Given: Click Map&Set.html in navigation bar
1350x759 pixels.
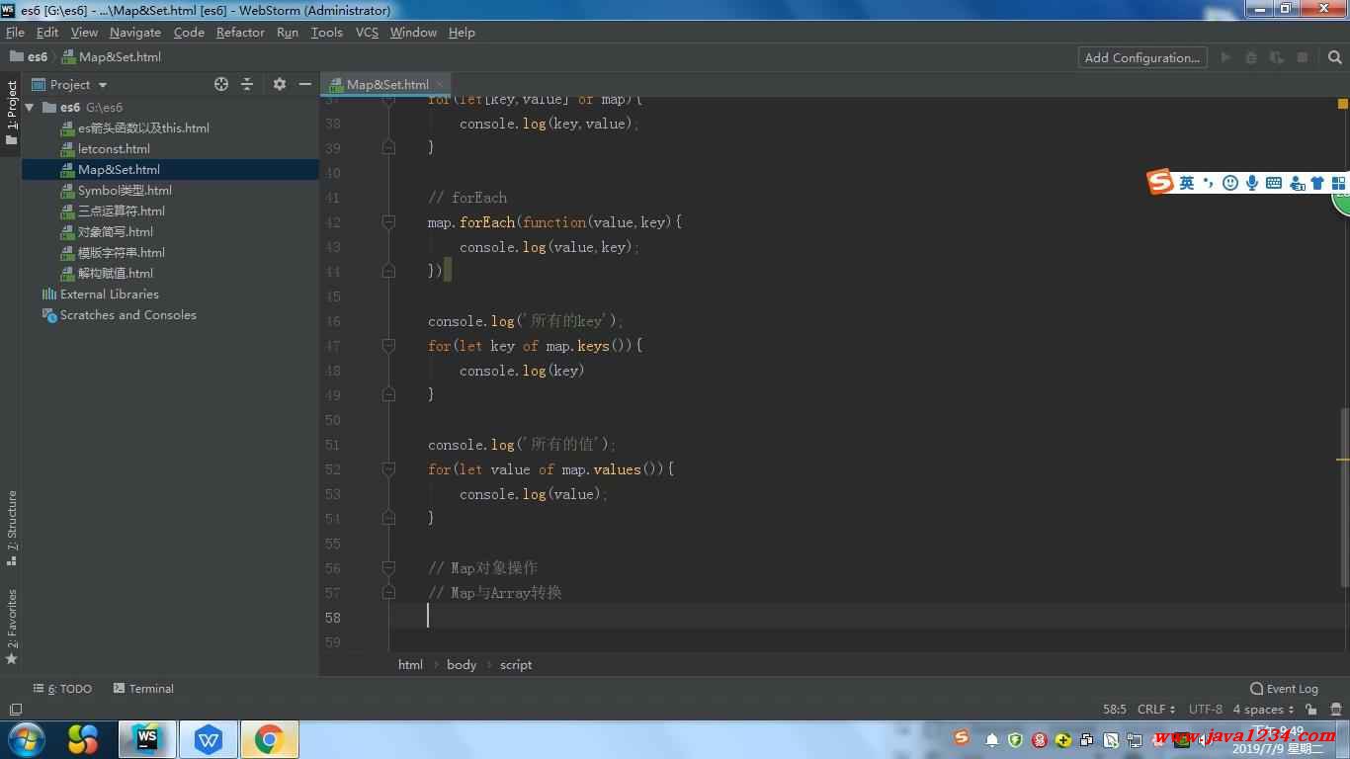Looking at the screenshot, I should (112, 57).
